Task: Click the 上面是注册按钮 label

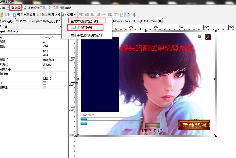Action: click(x=152, y=131)
